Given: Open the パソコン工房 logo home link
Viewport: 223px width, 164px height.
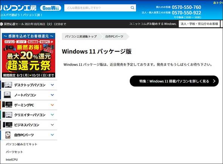Looking at the screenshot, I should point(18,8).
